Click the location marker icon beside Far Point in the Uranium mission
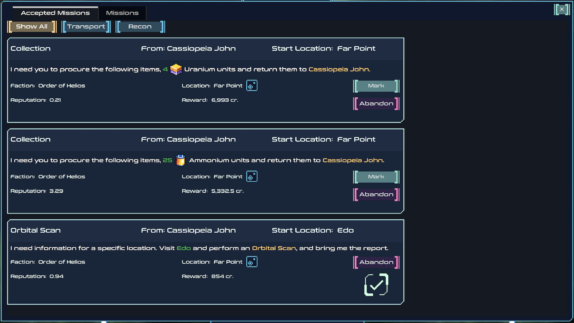 pos(251,86)
